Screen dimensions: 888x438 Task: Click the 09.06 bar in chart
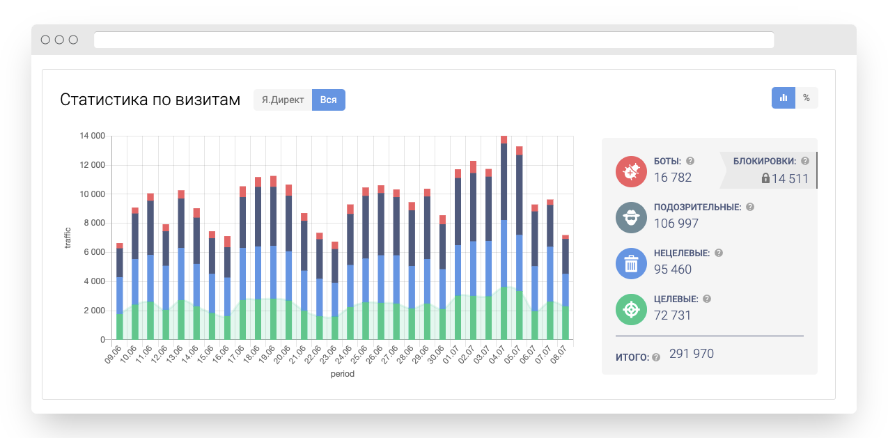(120, 292)
